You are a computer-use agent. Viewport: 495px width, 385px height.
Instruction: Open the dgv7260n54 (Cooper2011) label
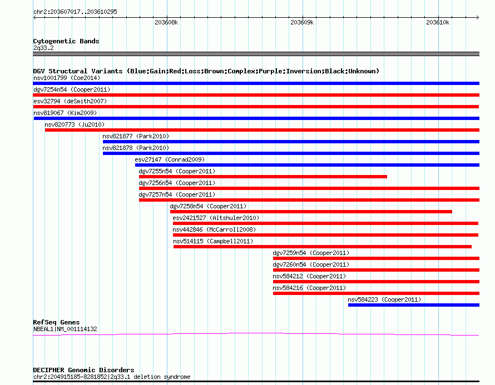[311, 264]
